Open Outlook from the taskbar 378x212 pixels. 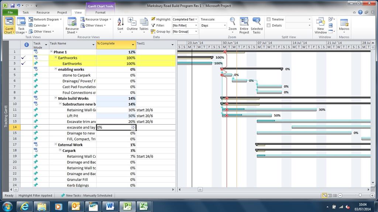pos(76,206)
